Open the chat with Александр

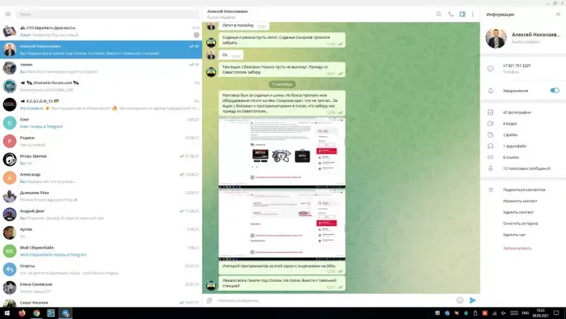101,178
